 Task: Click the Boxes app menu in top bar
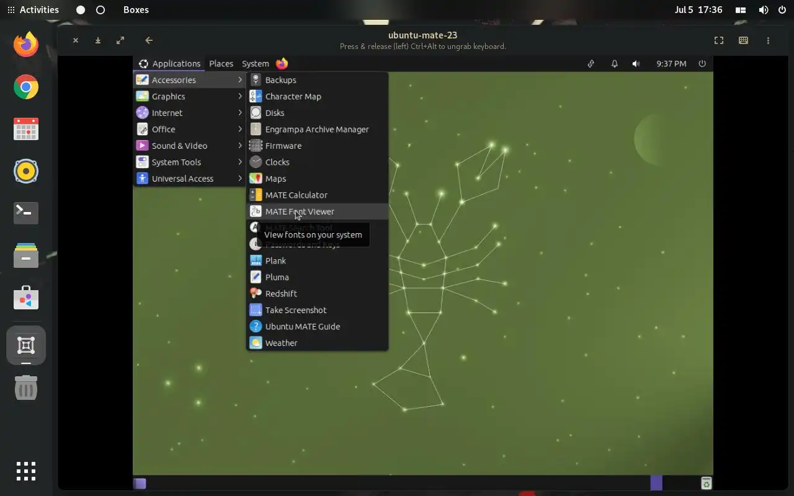(x=136, y=10)
